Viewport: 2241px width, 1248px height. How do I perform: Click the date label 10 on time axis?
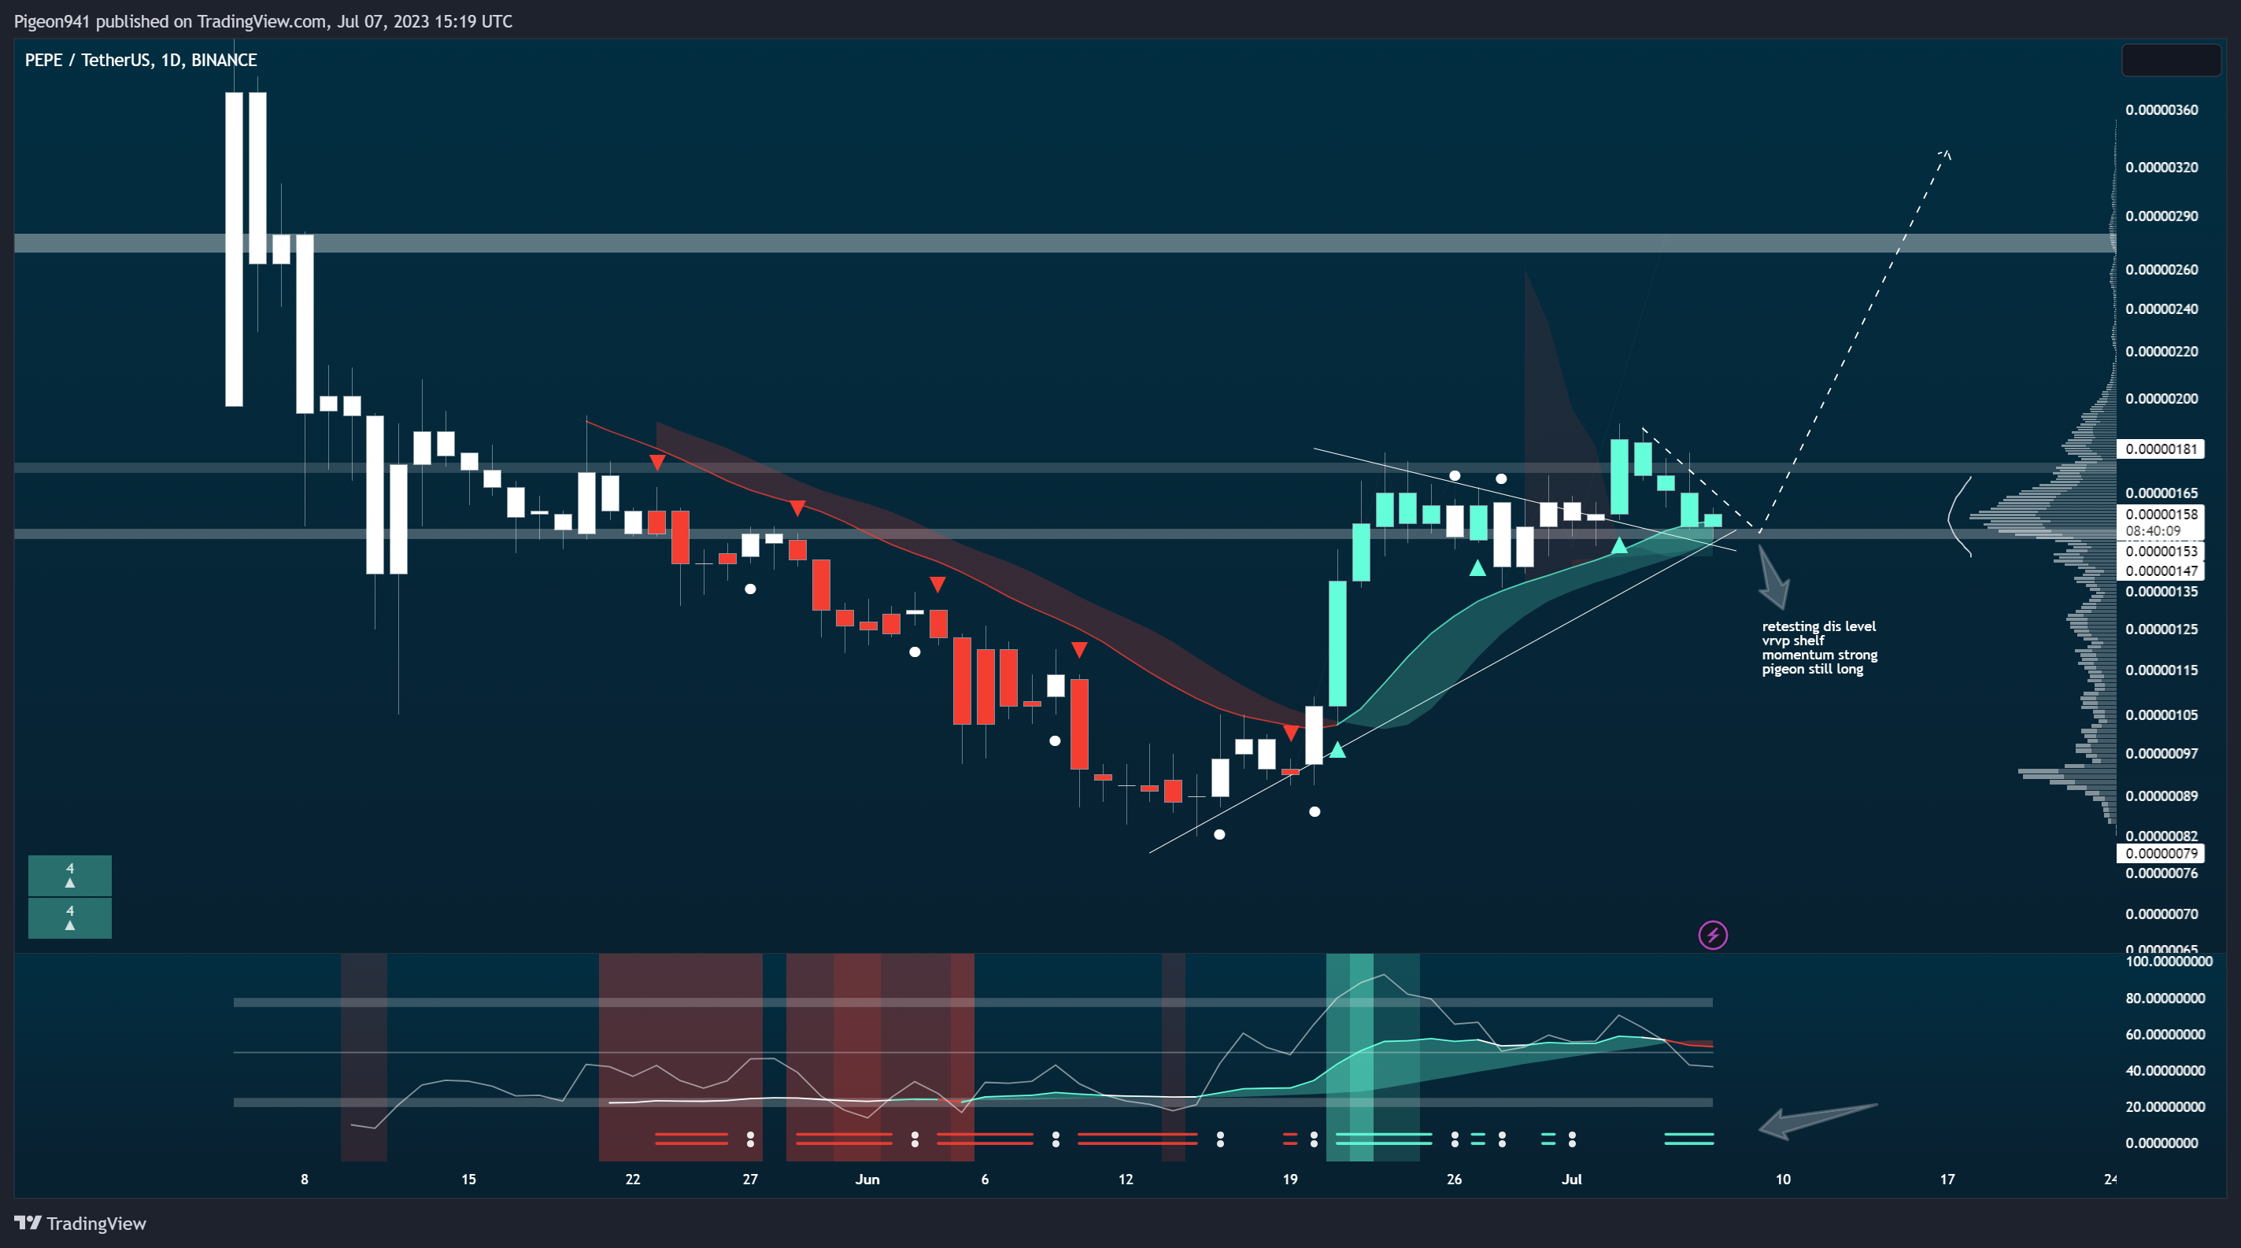click(x=1783, y=1180)
